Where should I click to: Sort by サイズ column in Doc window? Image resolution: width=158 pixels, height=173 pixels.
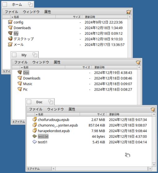(93, 115)
